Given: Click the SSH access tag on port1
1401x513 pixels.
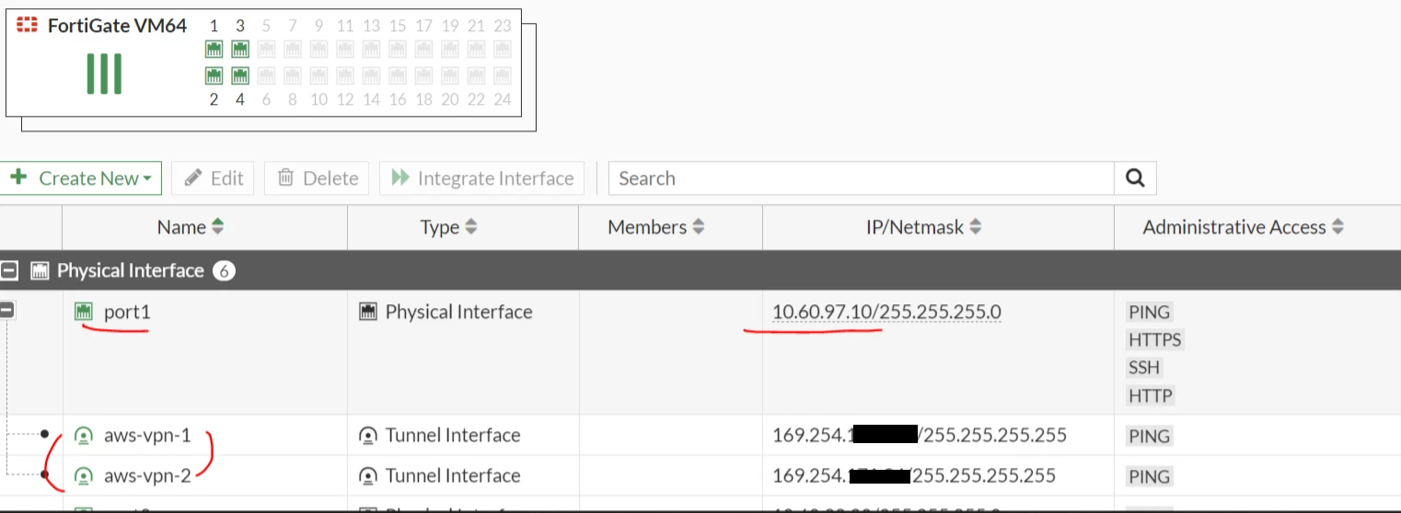Looking at the screenshot, I should click(x=1145, y=368).
